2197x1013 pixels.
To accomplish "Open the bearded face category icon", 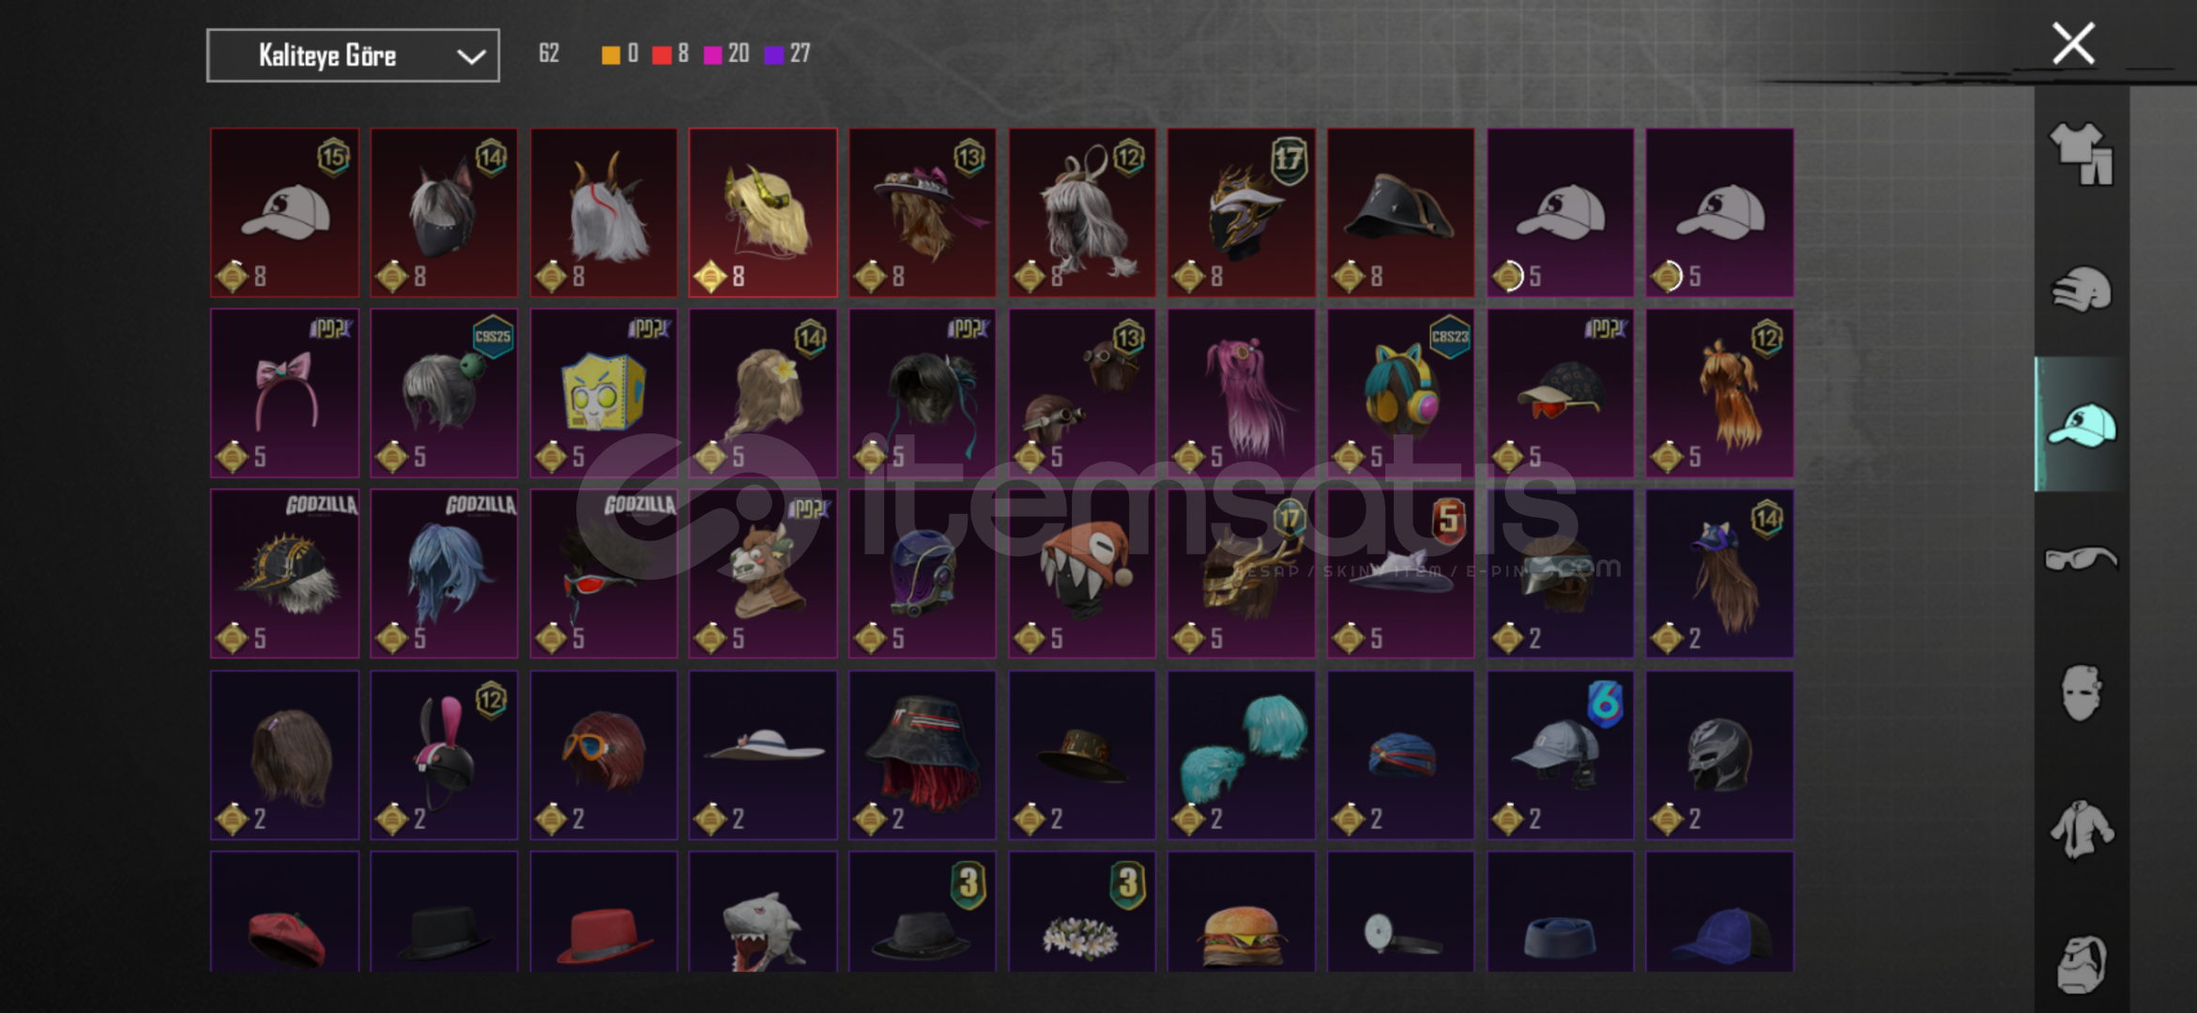I will point(2081,963).
